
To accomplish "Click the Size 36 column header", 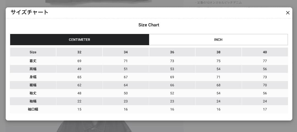I will pyautogui.click(x=172, y=52).
